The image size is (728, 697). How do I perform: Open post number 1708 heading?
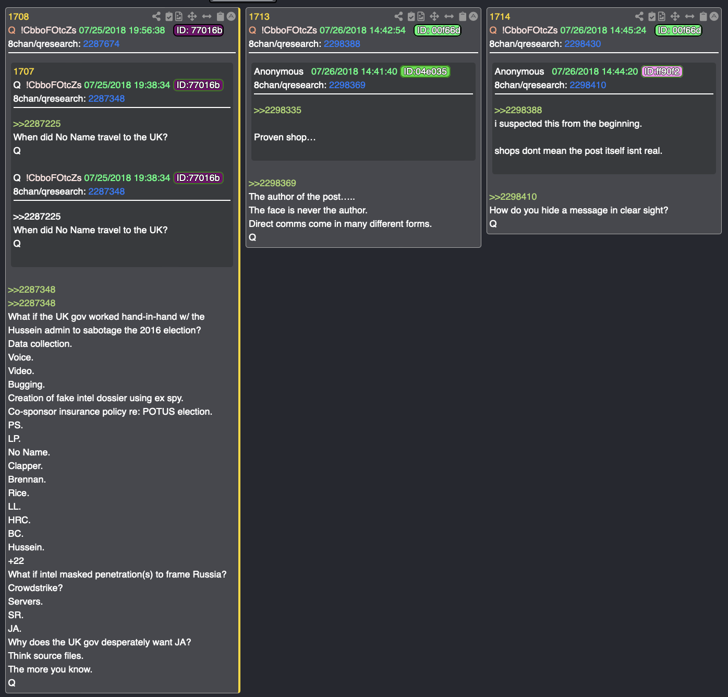(18, 17)
